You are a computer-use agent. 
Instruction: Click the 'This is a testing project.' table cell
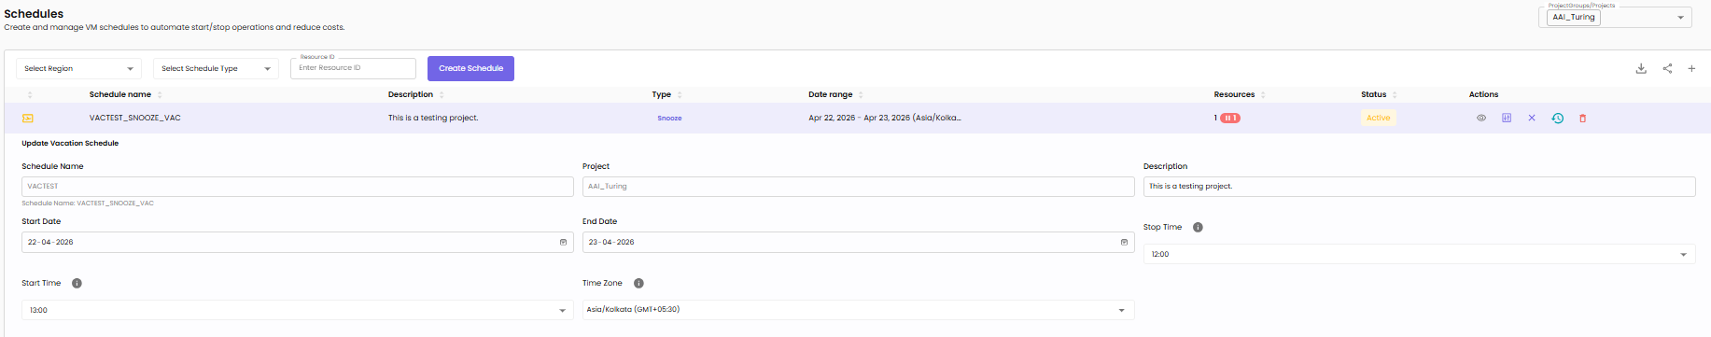coord(433,118)
